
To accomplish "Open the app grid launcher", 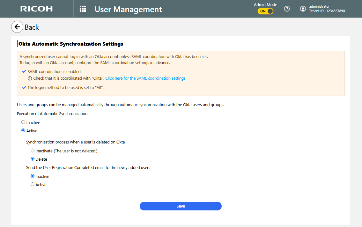I will click(x=83, y=9).
